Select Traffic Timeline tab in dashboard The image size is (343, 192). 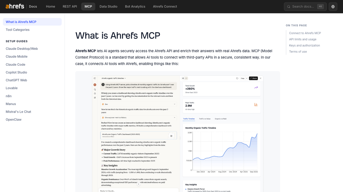189,119
